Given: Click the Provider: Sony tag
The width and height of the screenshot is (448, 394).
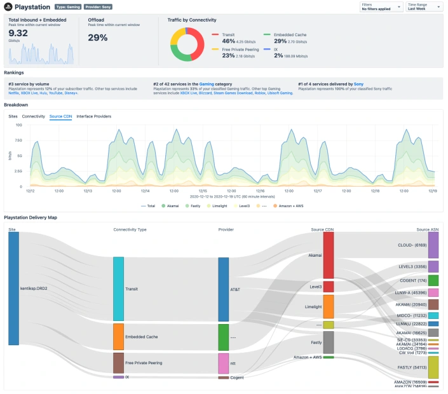Looking at the screenshot, I should click(x=98, y=7).
